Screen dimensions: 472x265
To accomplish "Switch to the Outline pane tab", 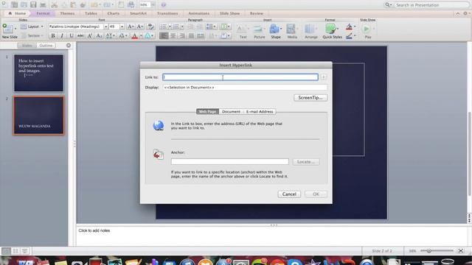I will tap(46, 46).
